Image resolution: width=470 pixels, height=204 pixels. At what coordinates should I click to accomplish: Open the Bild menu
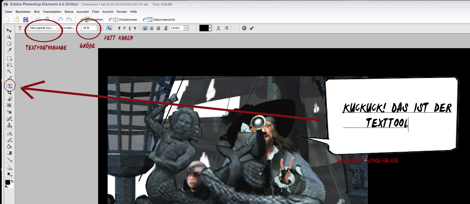(x=37, y=12)
